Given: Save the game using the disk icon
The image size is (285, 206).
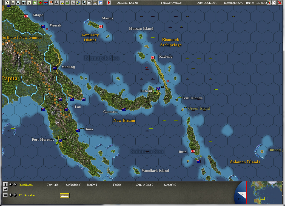Looking at the screenshot, I should (x=7, y=2).
